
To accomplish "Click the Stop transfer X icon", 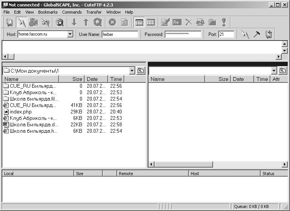I will point(112,22).
